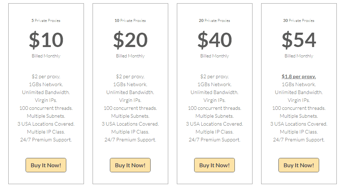
Task: Select the underlined $1.8 per proxy text
Action: tap(299, 76)
